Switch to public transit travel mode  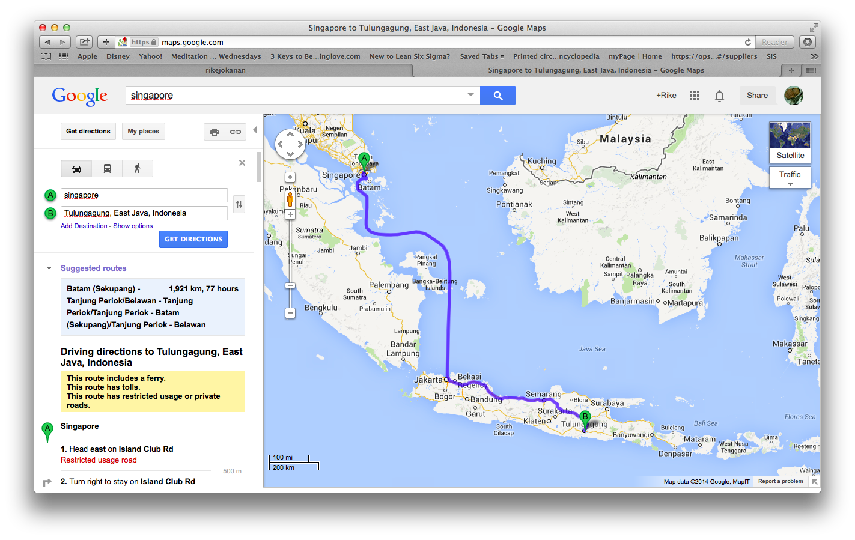pyautogui.click(x=107, y=169)
